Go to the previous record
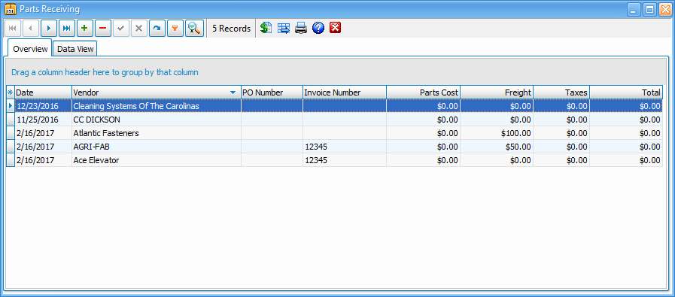The height and width of the screenshot is (297, 675). pyautogui.click(x=31, y=29)
